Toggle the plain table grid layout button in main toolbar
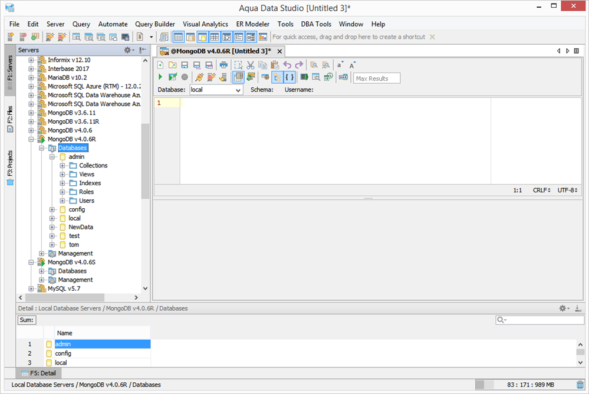Image resolution: width=589 pixels, height=394 pixels. click(x=215, y=37)
